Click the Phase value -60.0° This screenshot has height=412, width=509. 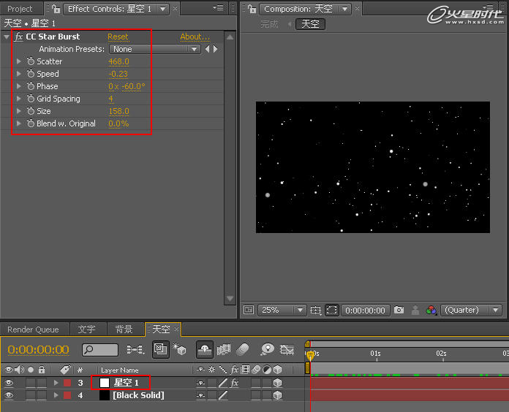(133, 86)
